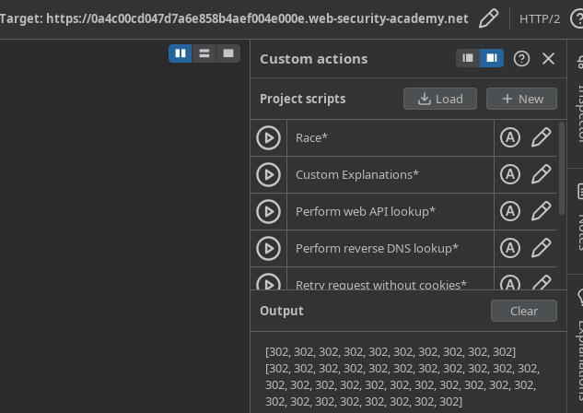Edit the Custom Explanations script
The image size is (583, 413).
(541, 175)
